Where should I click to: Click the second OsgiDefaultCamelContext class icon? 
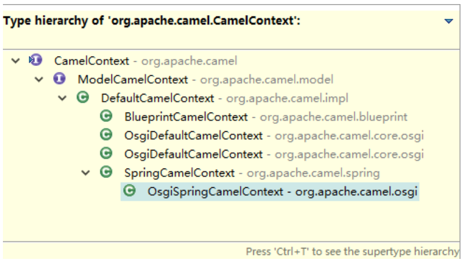(106, 153)
